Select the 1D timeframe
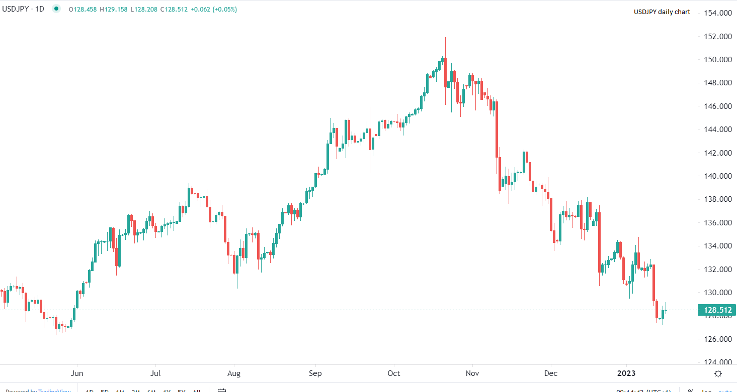The width and height of the screenshot is (737, 392). point(90,389)
